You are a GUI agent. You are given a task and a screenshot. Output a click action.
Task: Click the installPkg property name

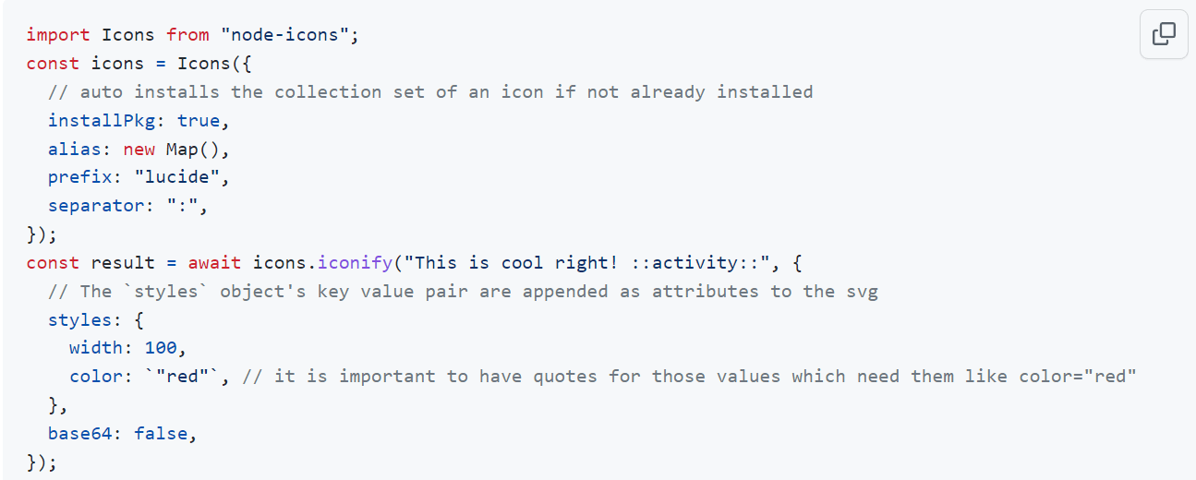coord(102,121)
